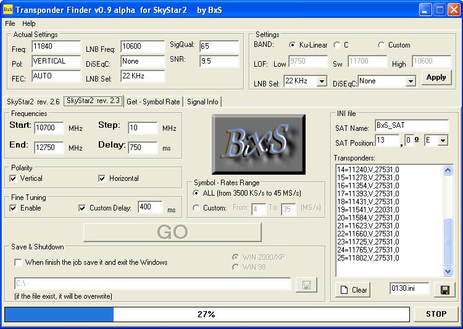Image resolution: width=463 pixels, height=329 pixels.
Task: Select the WIN 2000/XP radio option
Action: [x=235, y=257]
